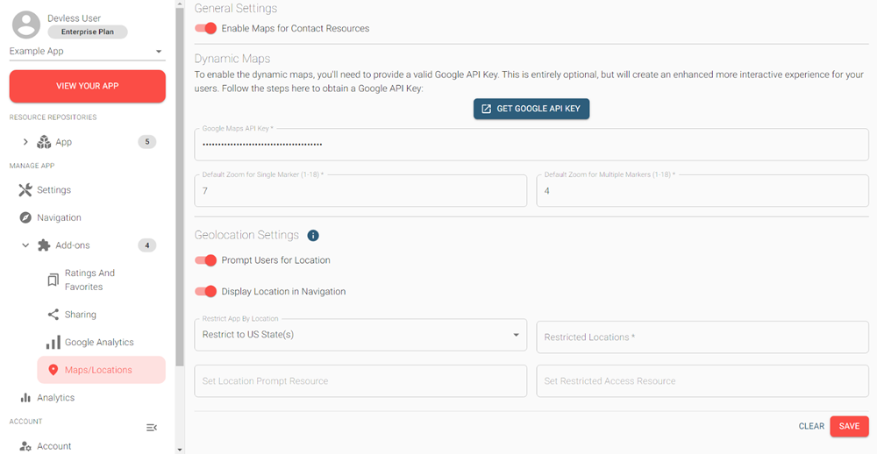Expand the App resource repository
The height and width of the screenshot is (454, 877).
pyautogui.click(x=25, y=142)
